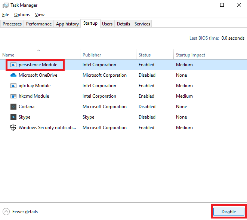
Task: Click the Cortana app icon
Action: [x=13, y=107]
